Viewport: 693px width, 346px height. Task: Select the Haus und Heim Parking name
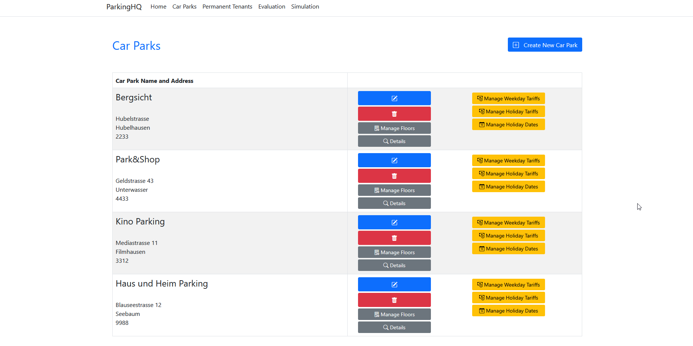click(162, 284)
